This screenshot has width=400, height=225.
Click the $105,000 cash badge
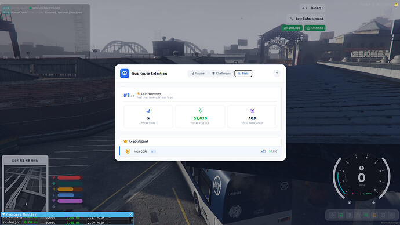(x=292, y=28)
